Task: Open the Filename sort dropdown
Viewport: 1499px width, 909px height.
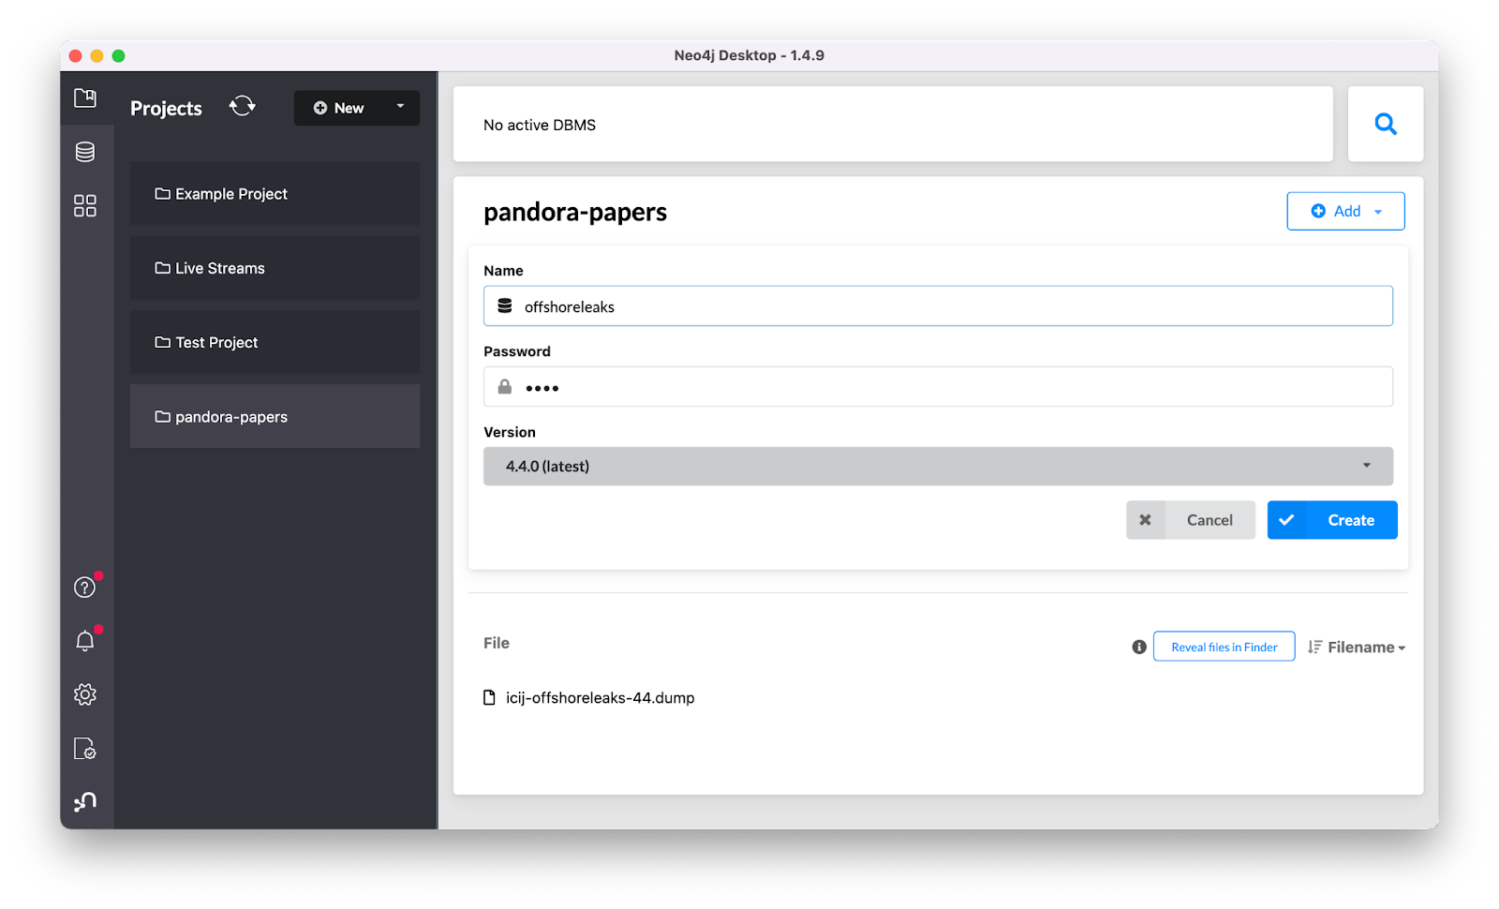Action: tap(1366, 647)
